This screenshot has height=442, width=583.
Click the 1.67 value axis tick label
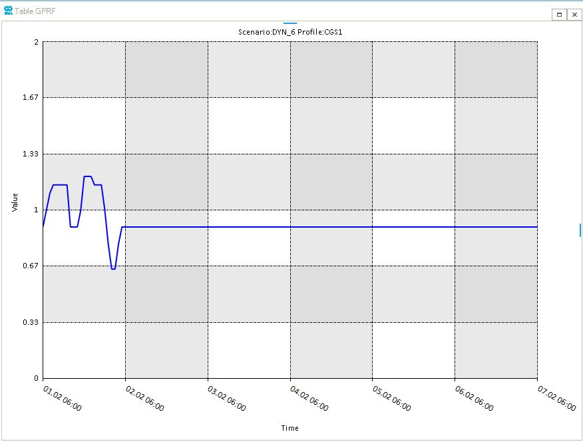click(x=31, y=98)
